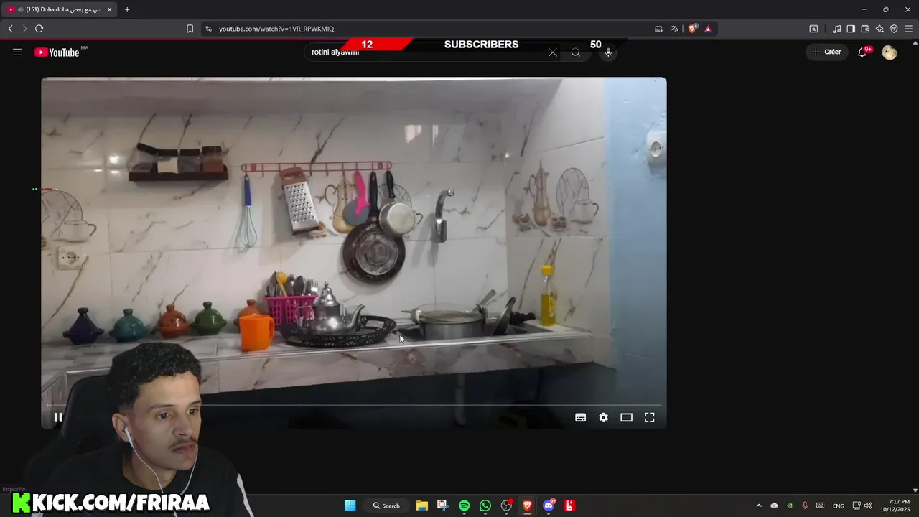Pause the YouTube video
The width and height of the screenshot is (919, 517).
point(58,417)
